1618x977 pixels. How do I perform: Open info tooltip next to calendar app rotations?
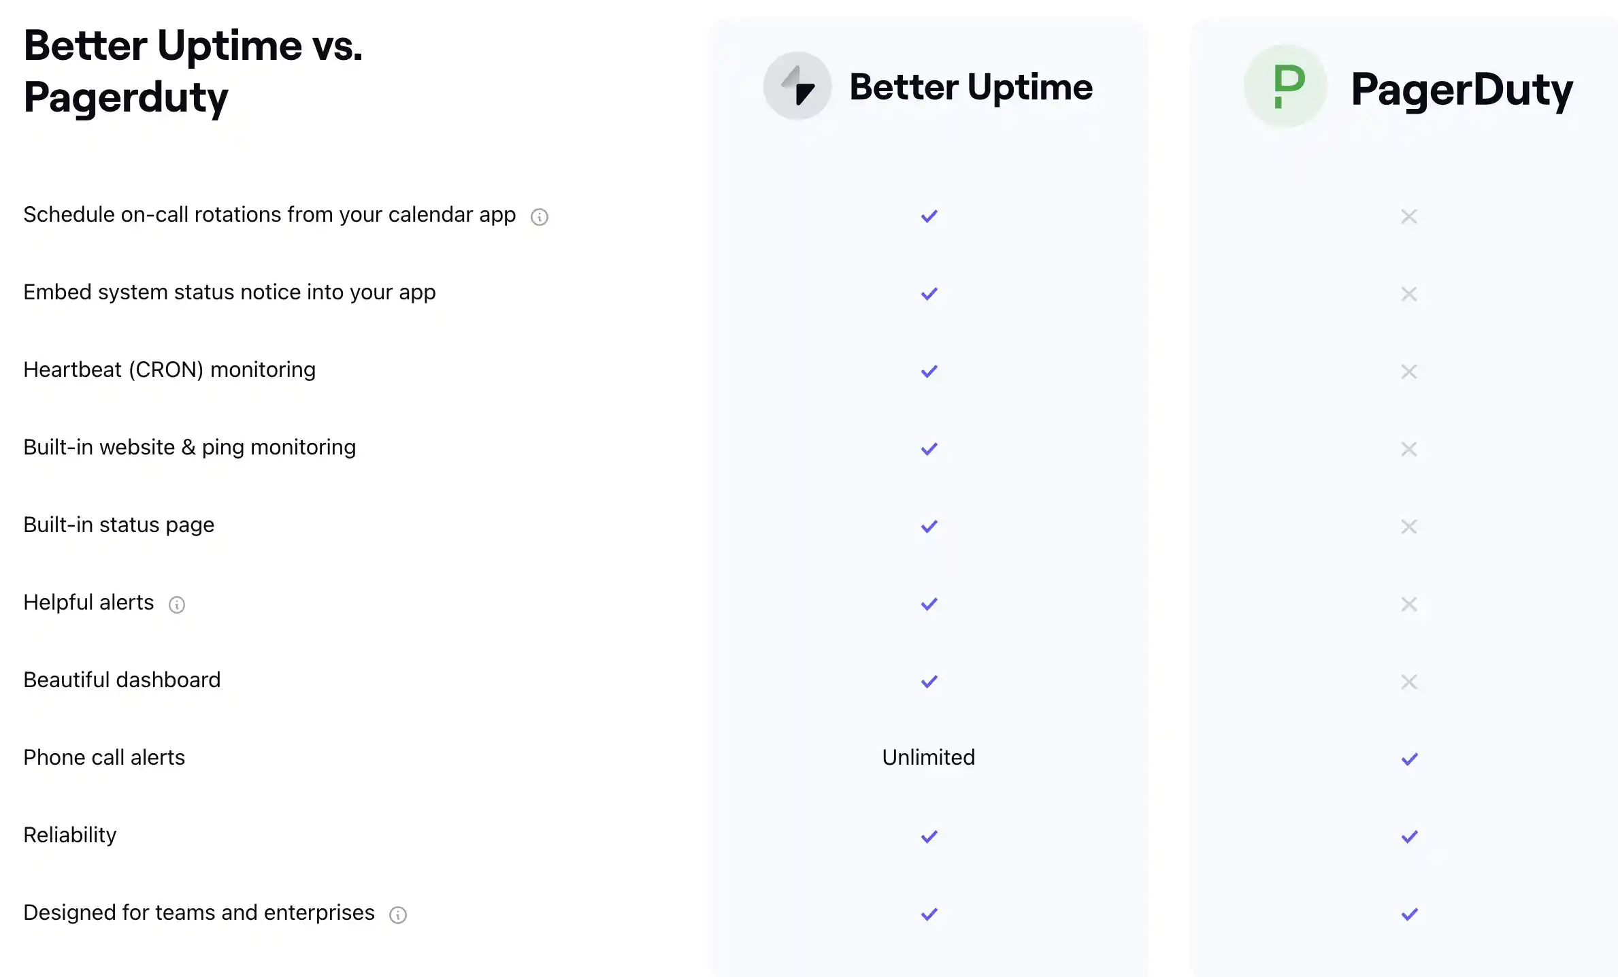coord(540,217)
